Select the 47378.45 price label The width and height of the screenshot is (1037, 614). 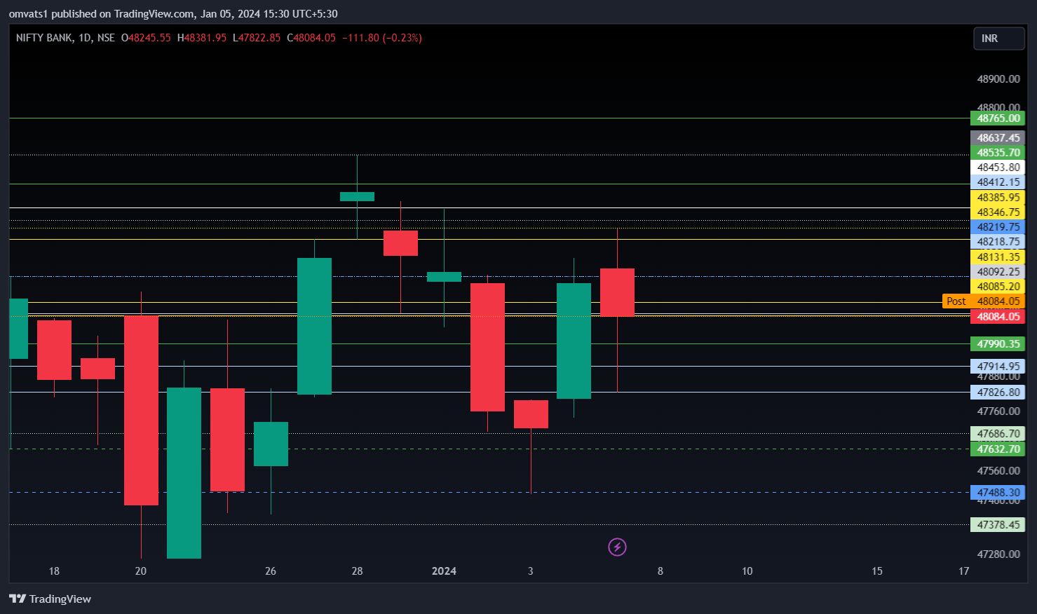click(x=998, y=525)
